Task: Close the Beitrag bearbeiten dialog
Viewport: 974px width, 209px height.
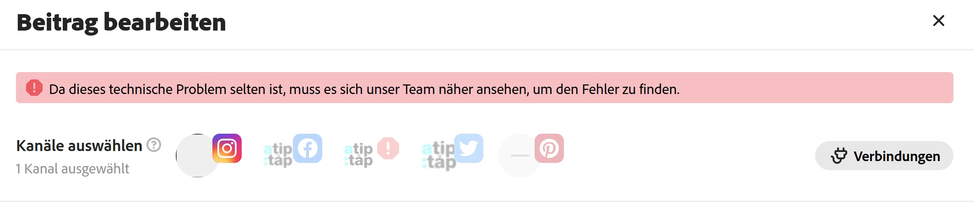Action: coord(938,21)
